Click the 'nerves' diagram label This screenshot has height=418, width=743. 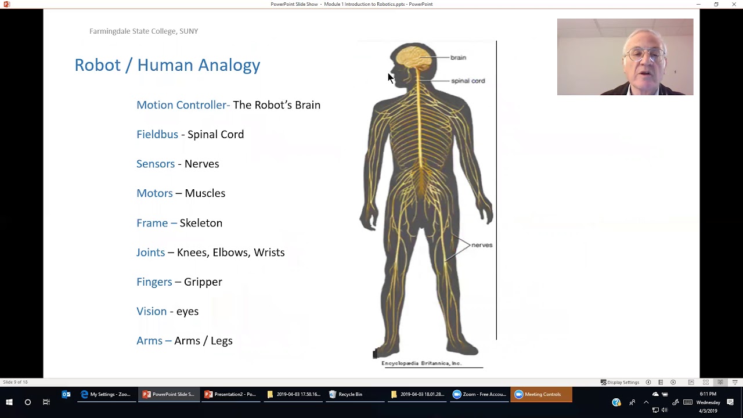(482, 245)
